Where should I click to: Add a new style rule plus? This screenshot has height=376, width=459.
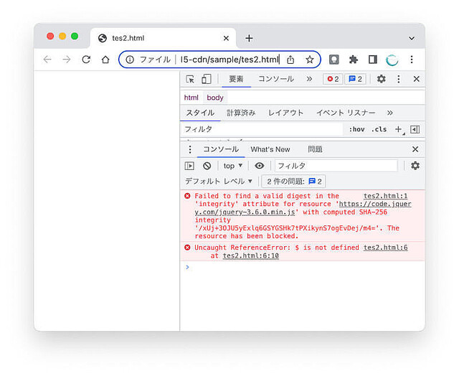click(399, 129)
